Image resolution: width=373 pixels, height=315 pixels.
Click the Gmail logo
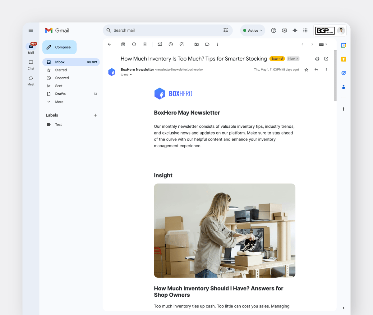57,30
